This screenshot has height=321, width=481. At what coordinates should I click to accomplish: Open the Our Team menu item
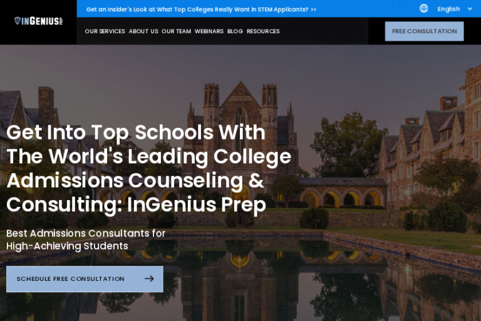176,31
